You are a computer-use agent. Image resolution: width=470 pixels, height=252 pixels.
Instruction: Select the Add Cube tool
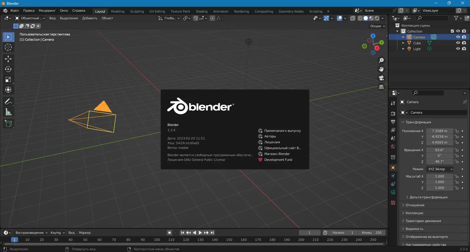click(8, 124)
